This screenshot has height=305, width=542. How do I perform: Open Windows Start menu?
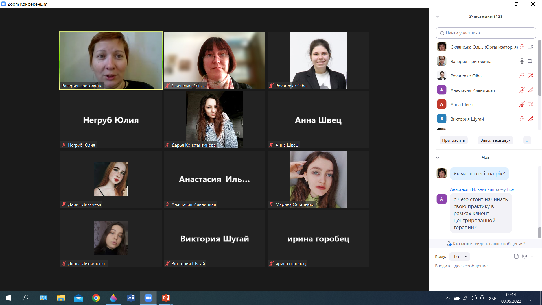[x=8, y=298]
